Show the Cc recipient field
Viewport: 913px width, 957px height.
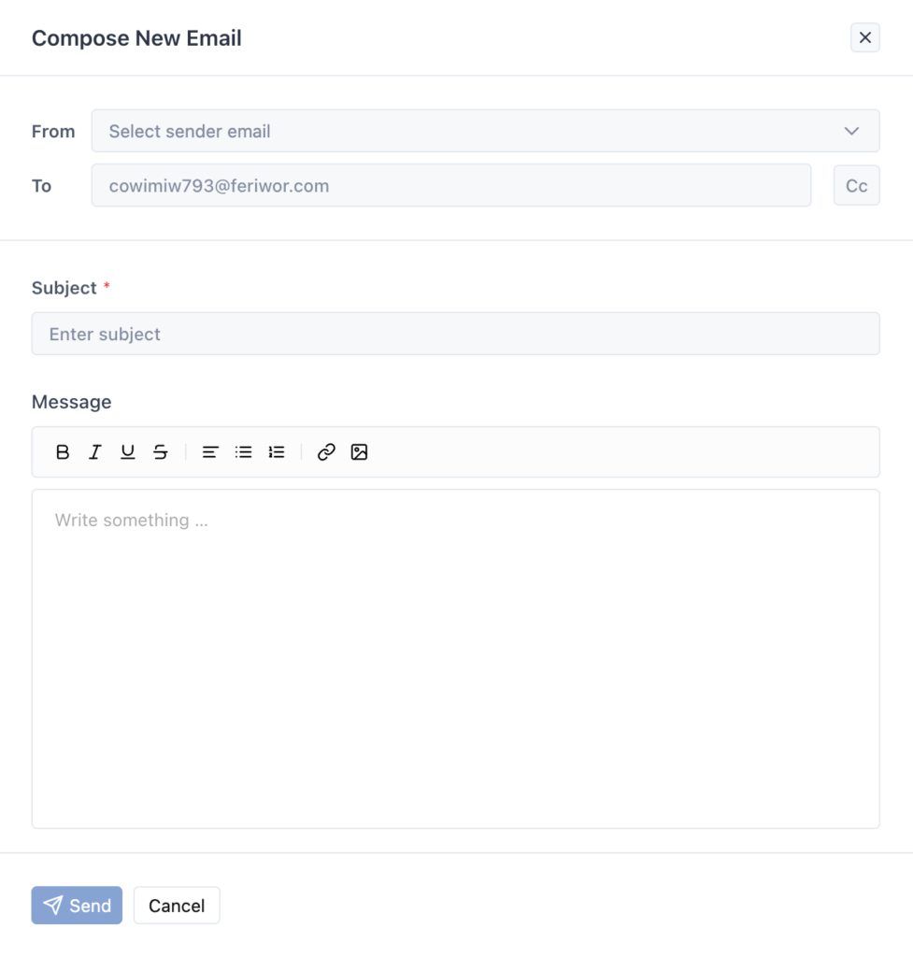coord(856,185)
